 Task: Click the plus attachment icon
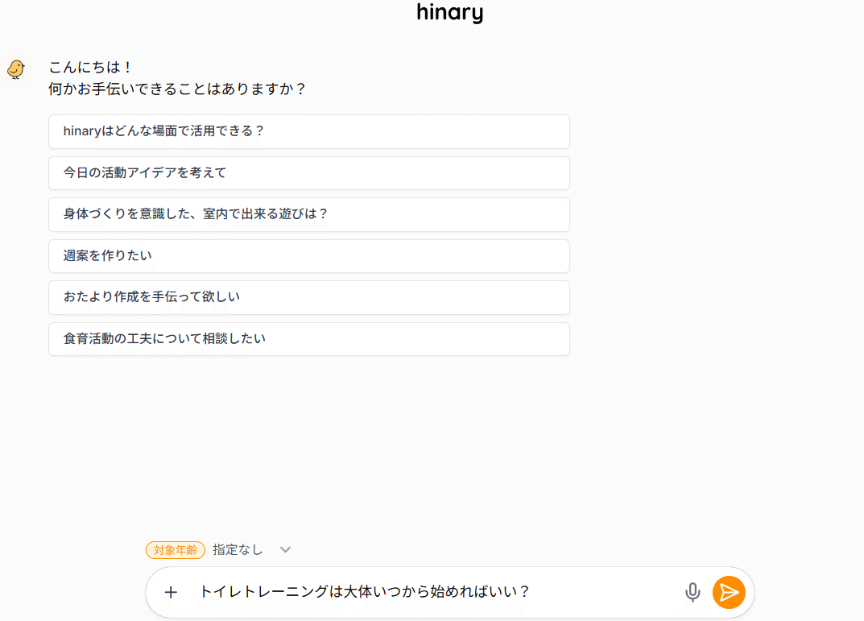(x=171, y=593)
